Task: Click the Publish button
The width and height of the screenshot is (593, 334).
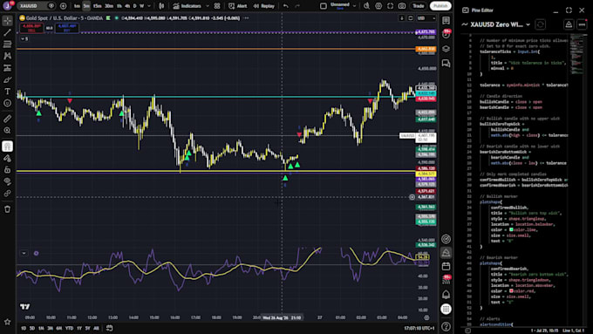Action: click(440, 6)
